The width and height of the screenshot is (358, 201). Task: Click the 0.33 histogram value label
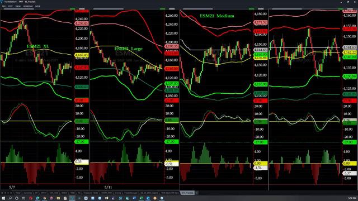coord(82,162)
